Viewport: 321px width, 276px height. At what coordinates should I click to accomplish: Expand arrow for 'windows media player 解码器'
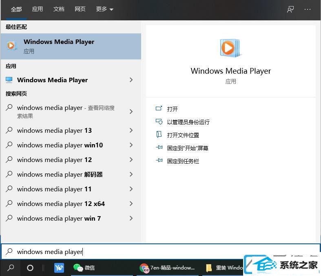[x=131, y=174]
